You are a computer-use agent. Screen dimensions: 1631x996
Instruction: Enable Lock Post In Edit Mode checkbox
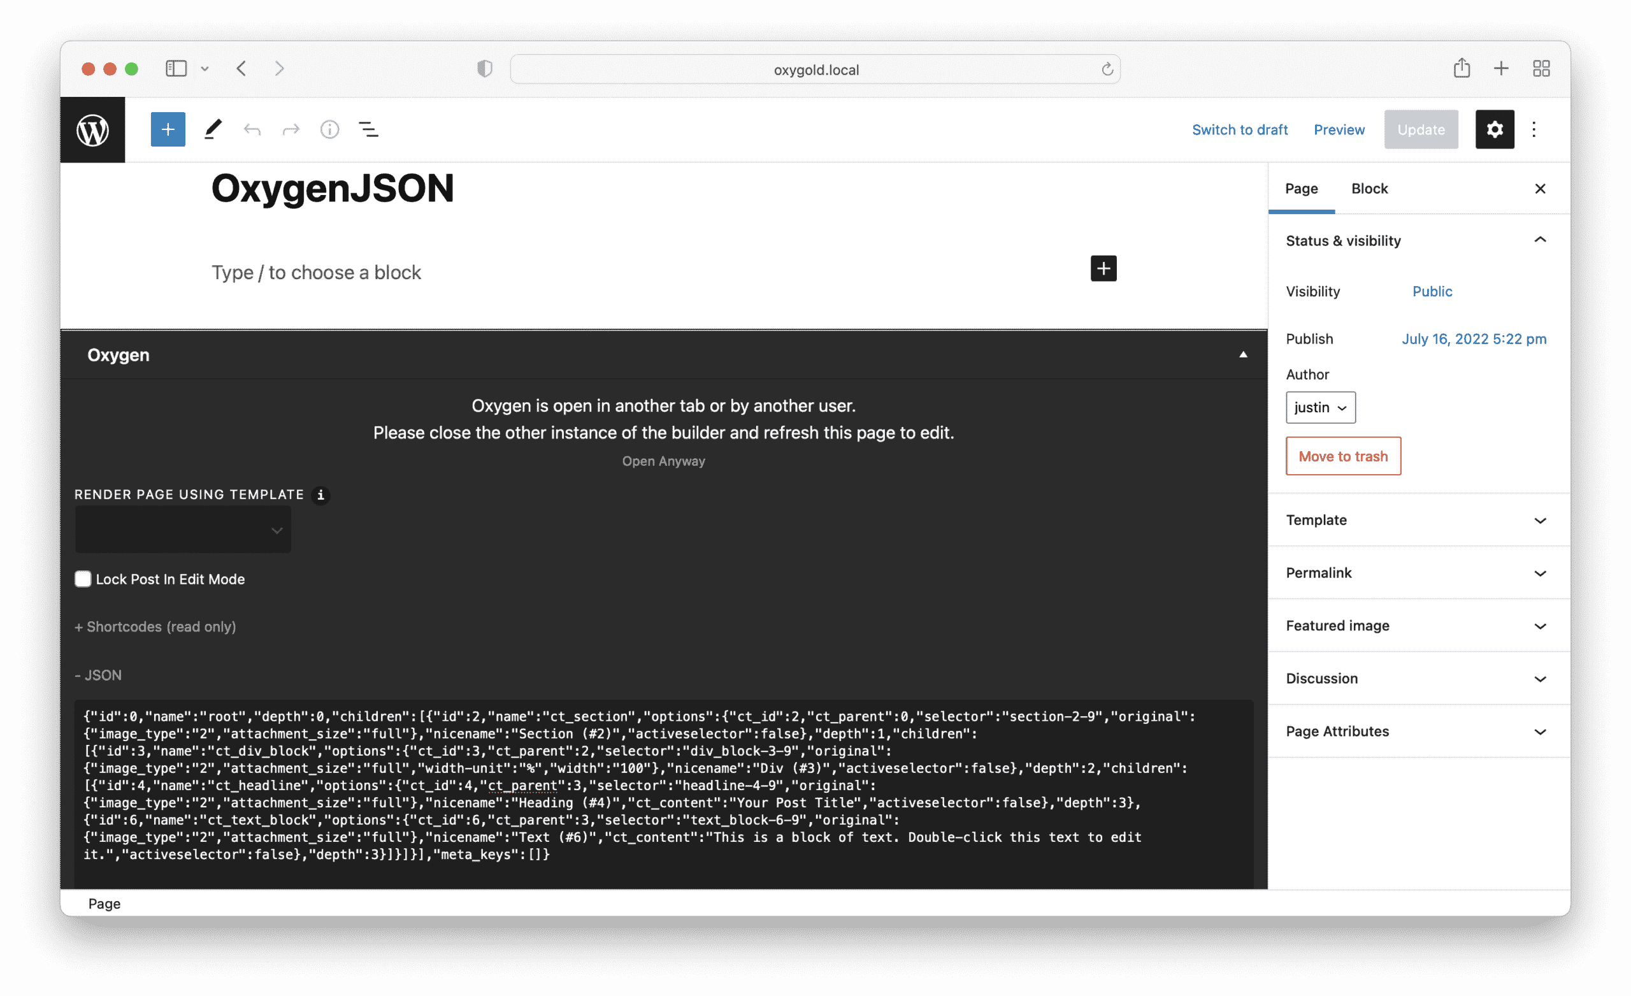pyautogui.click(x=83, y=579)
